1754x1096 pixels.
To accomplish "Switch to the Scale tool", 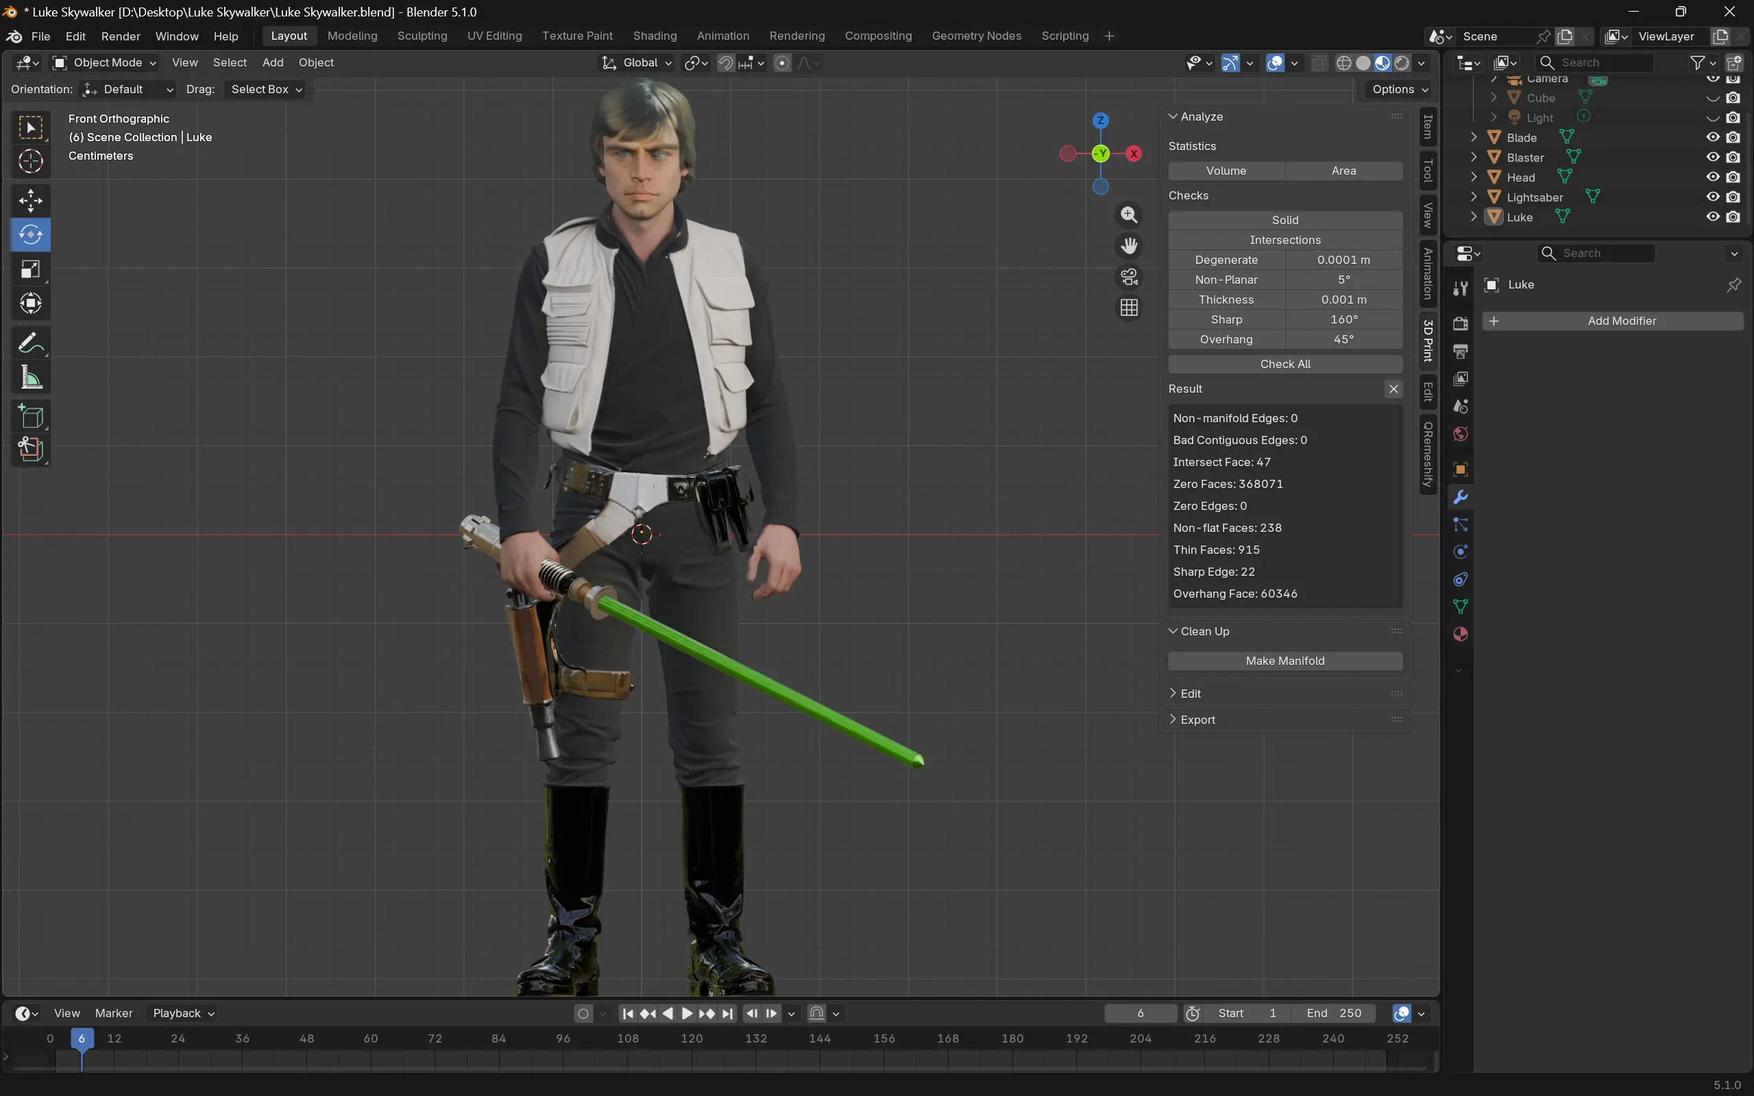I will [30, 269].
